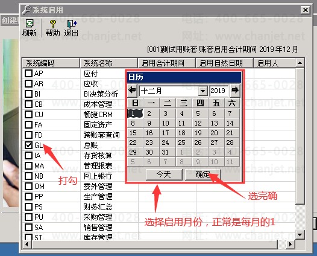
Task: Enable the OM 委外管理 checkbox
Action: 28,186
